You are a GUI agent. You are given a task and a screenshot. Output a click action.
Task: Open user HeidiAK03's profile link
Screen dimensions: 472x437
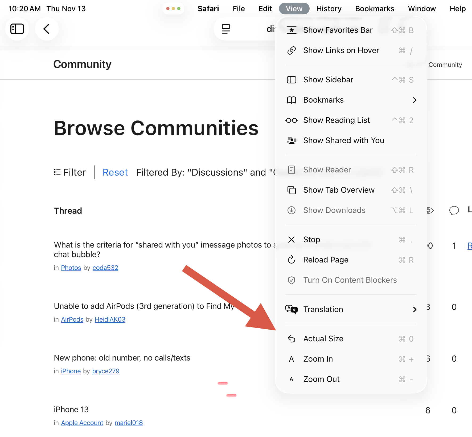110,319
